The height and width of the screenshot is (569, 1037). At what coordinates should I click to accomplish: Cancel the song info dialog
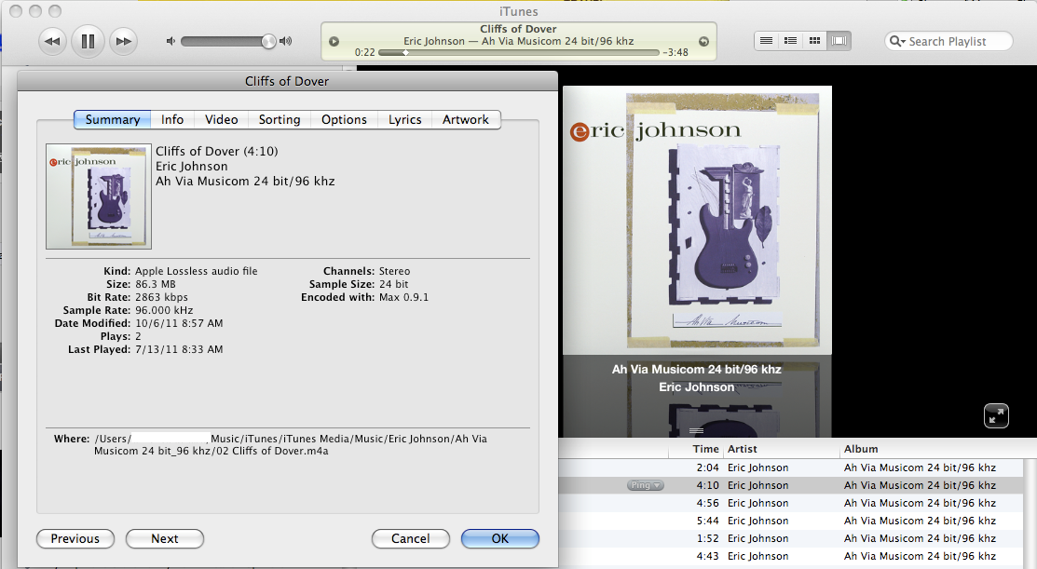(411, 538)
